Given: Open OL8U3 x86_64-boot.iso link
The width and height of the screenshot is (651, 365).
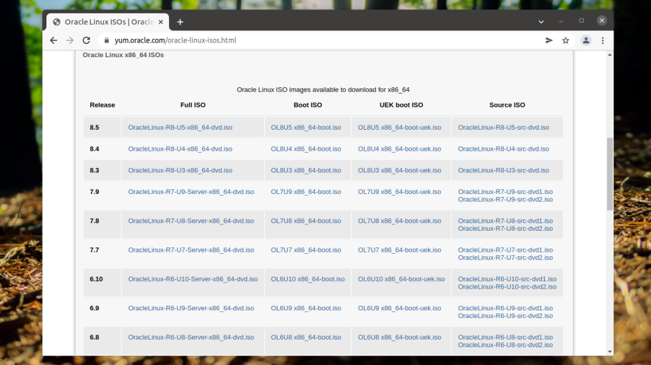Looking at the screenshot, I should point(306,170).
